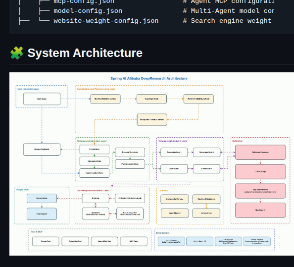Click the PythonReplTool box in diagram
The width and height of the screenshot is (294, 267).
[75, 241]
